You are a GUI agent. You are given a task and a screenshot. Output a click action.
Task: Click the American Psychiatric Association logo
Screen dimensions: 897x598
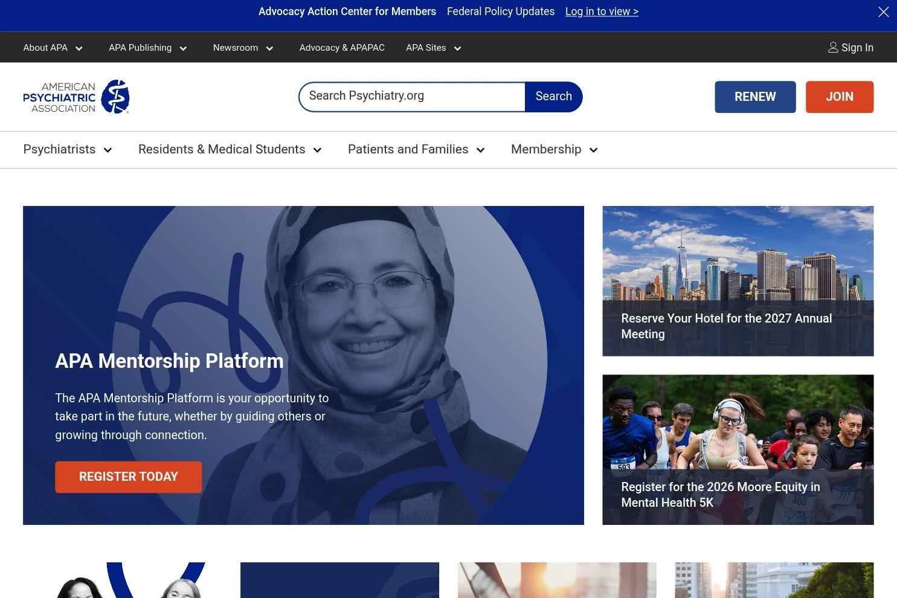coord(76,97)
